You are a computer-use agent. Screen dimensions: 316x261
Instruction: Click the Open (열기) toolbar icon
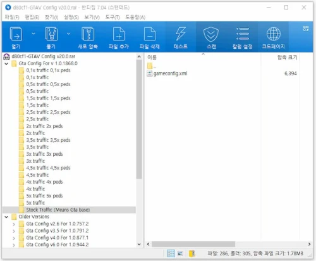[16, 34]
